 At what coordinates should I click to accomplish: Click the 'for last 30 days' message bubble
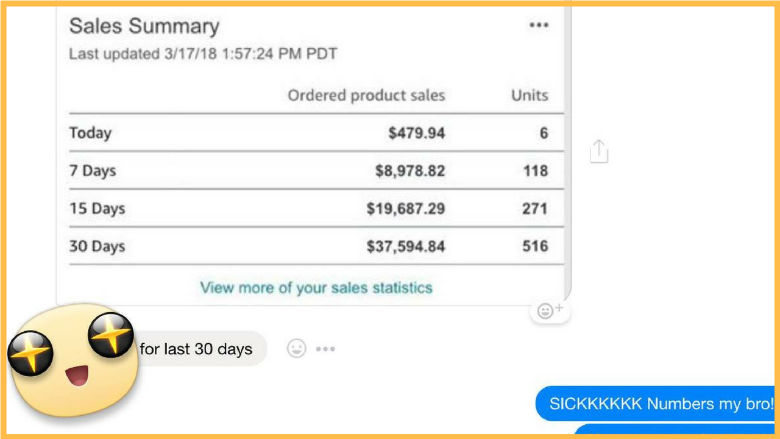click(x=196, y=349)
